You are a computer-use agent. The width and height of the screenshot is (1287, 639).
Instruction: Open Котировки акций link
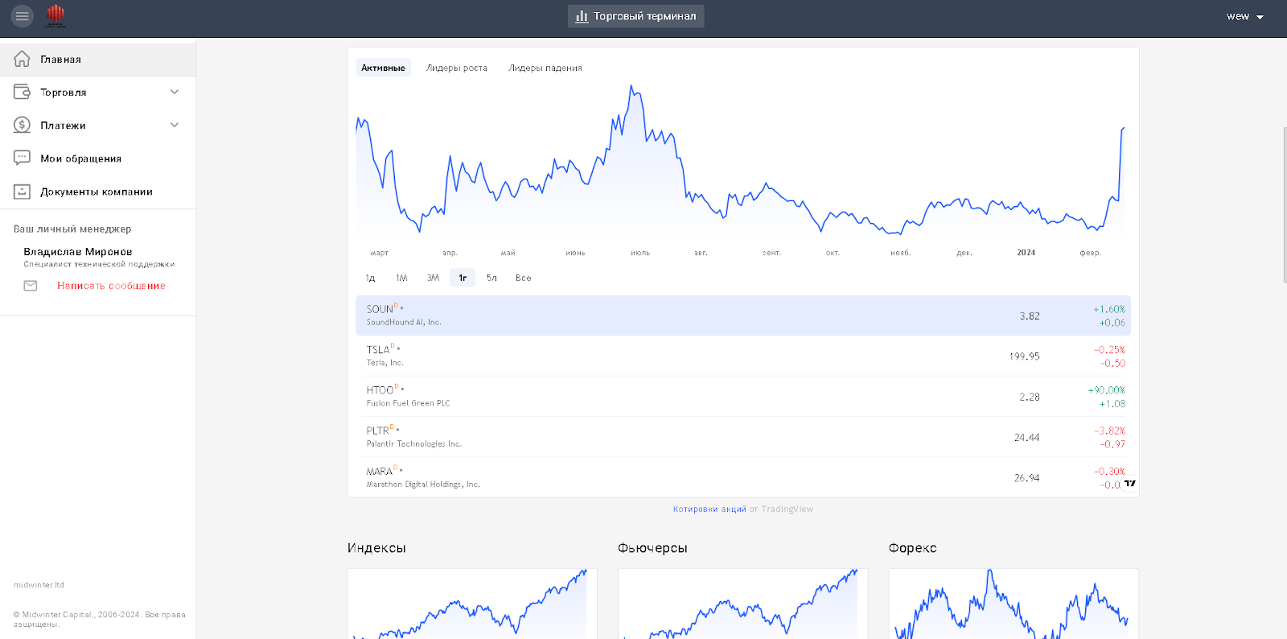click(709, 509)
